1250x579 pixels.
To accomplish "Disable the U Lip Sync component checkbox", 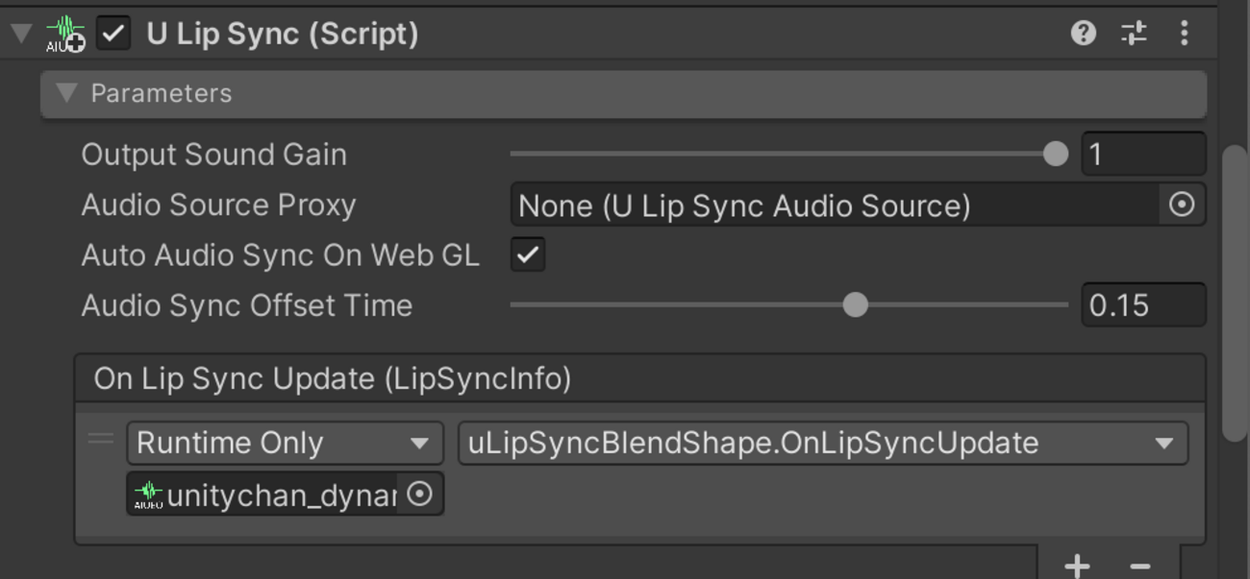I will 113,34.
